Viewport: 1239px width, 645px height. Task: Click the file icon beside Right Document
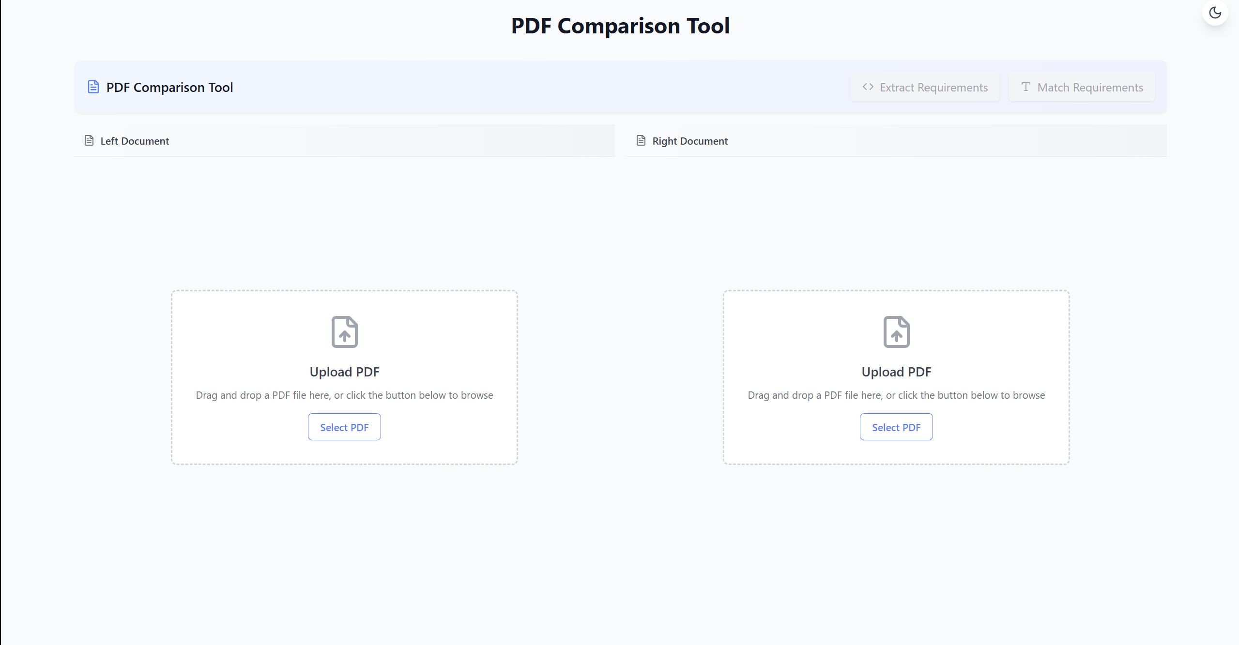click(641, 141)
